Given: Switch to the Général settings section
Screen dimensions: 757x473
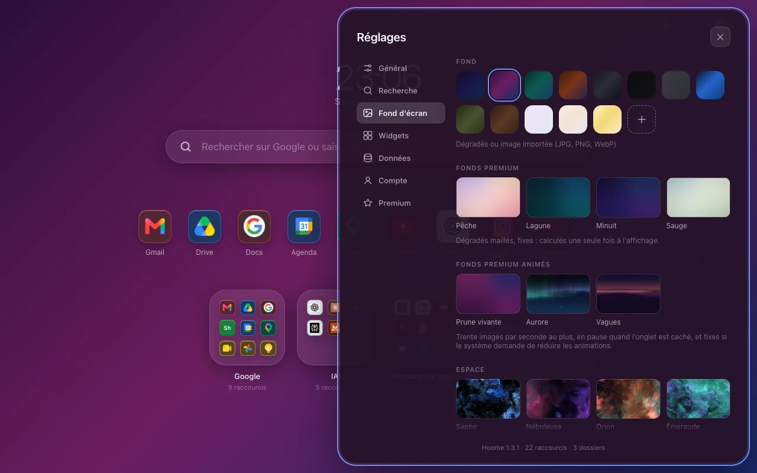Looking at the screenshot, I should (401, 68).
